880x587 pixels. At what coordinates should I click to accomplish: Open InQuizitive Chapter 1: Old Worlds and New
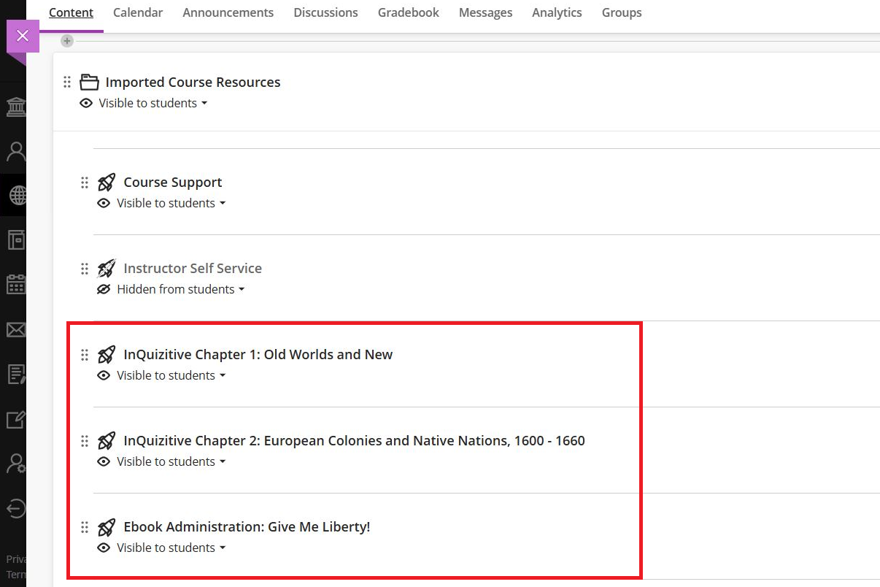(x=258, y=354)
